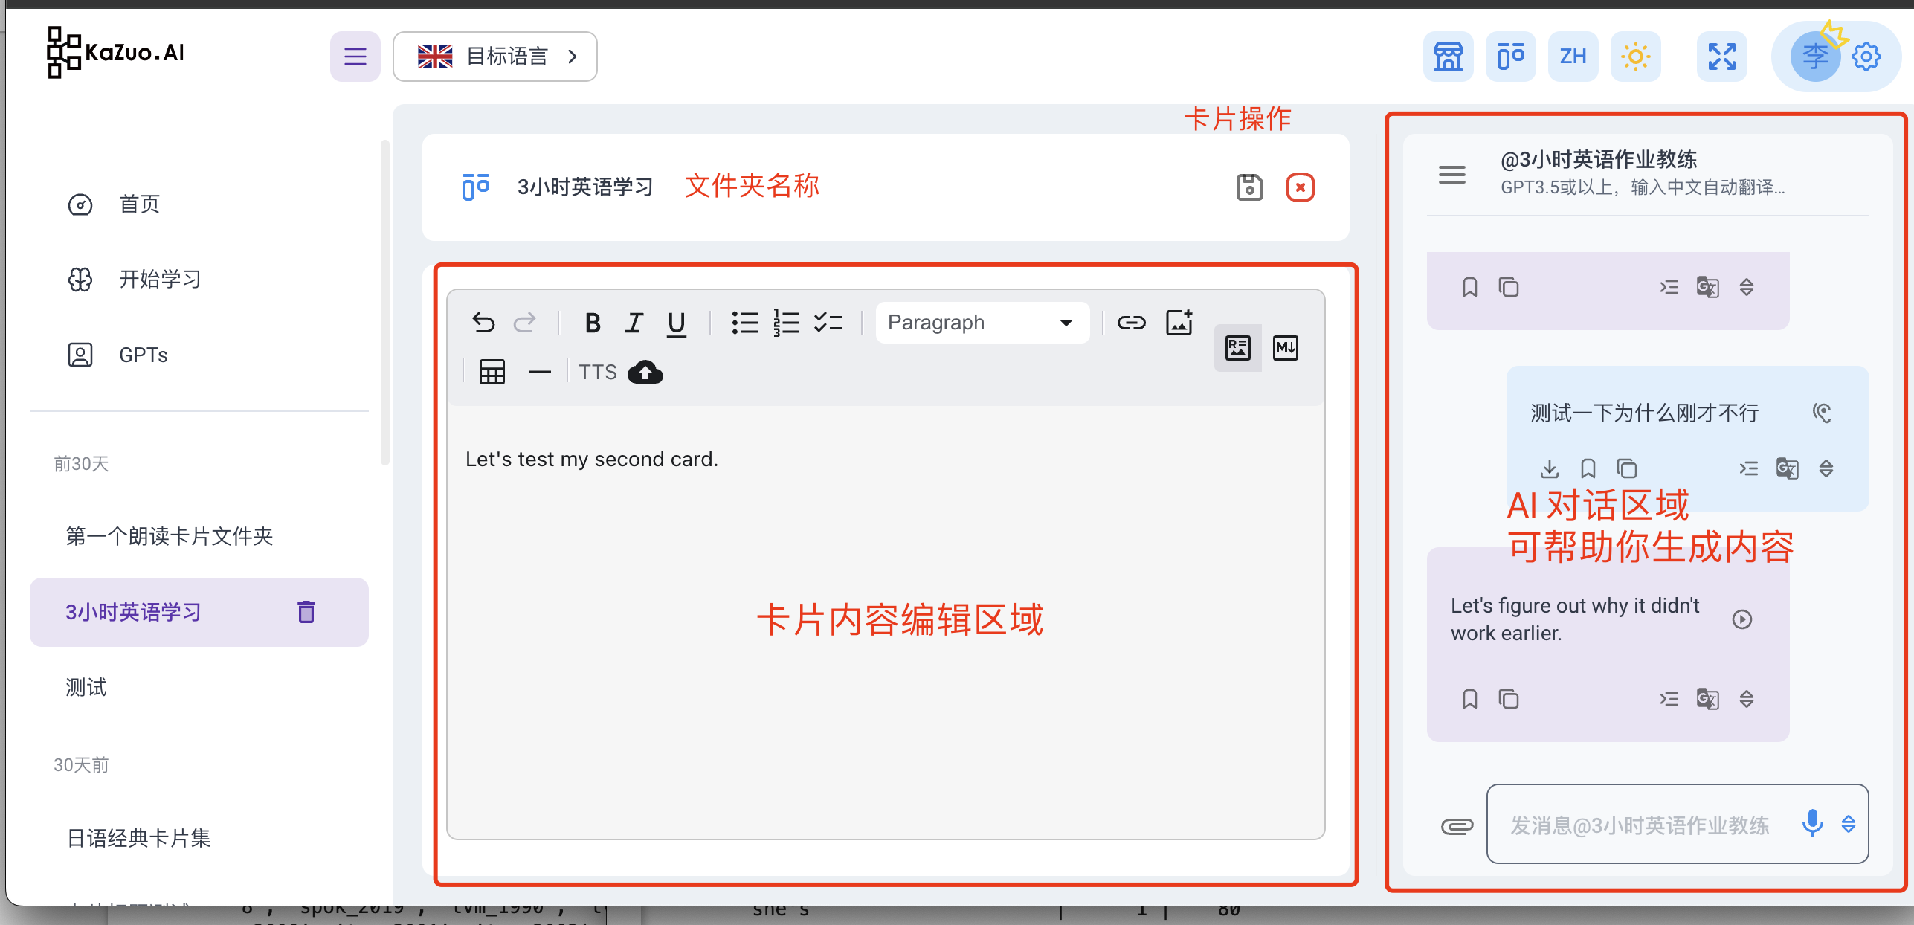Delete the 3小时英语学习 folder
Image resolution: width=1914 pixels, height=925 pixels.
306,612
